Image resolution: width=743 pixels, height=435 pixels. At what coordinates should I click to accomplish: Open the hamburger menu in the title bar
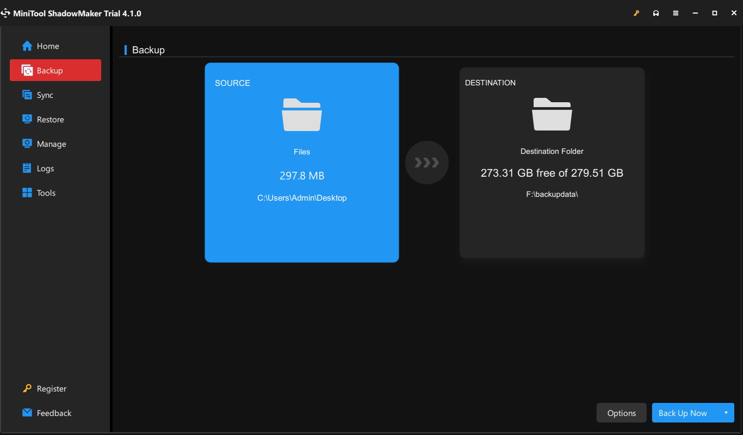[676, 13]
